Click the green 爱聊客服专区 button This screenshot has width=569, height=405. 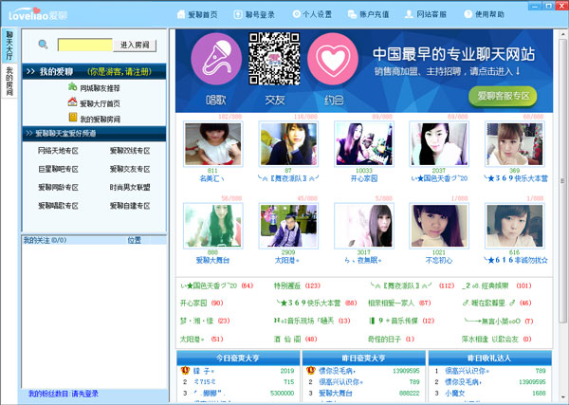(503, 96)
